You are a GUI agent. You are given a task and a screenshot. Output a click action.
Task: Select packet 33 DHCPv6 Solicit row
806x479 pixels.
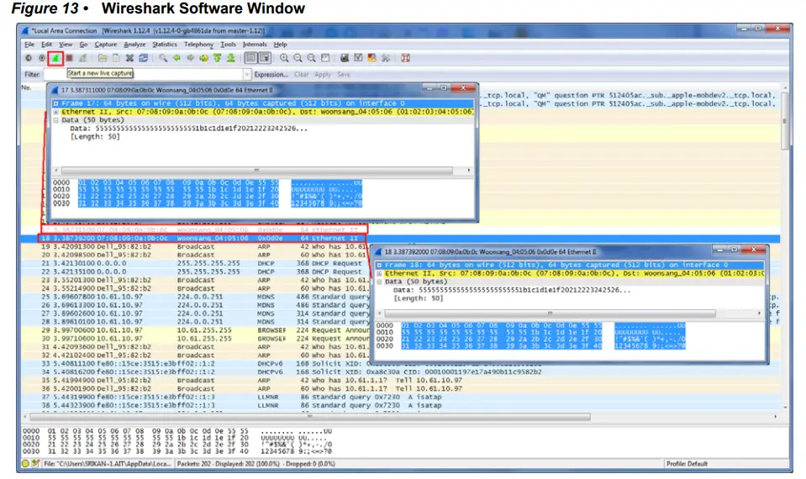tap(400, 364)
